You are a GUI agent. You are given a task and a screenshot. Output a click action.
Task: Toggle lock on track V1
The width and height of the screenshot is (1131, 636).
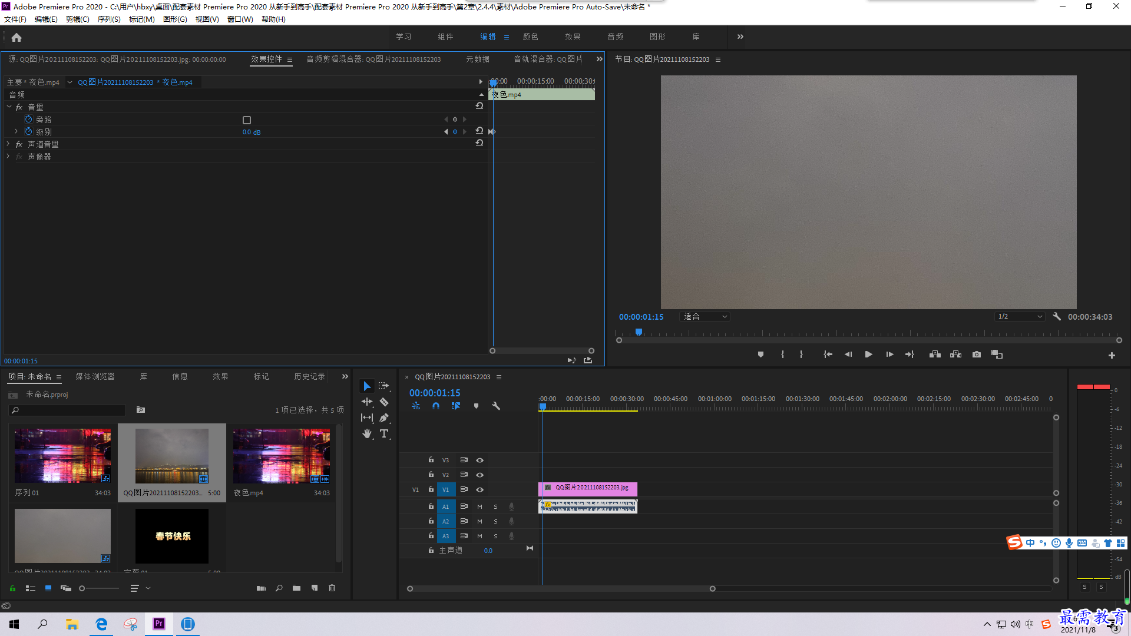[x=431, y=489]
